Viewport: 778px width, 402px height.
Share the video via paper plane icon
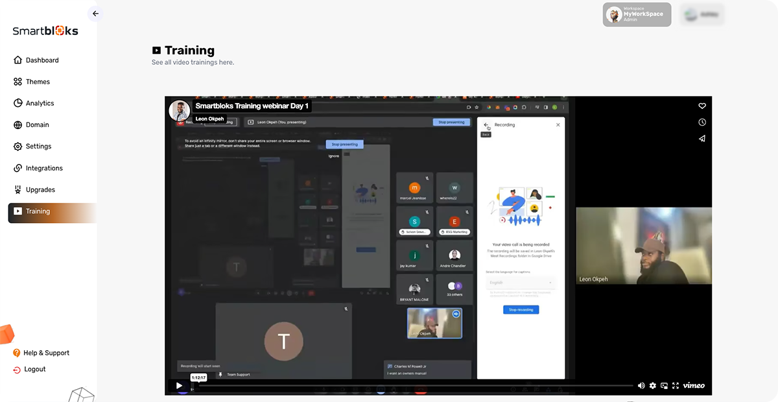[701, 139]
